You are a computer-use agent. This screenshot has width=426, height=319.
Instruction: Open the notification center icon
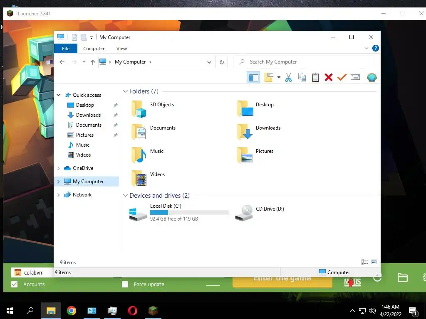(x=413, y=312)
